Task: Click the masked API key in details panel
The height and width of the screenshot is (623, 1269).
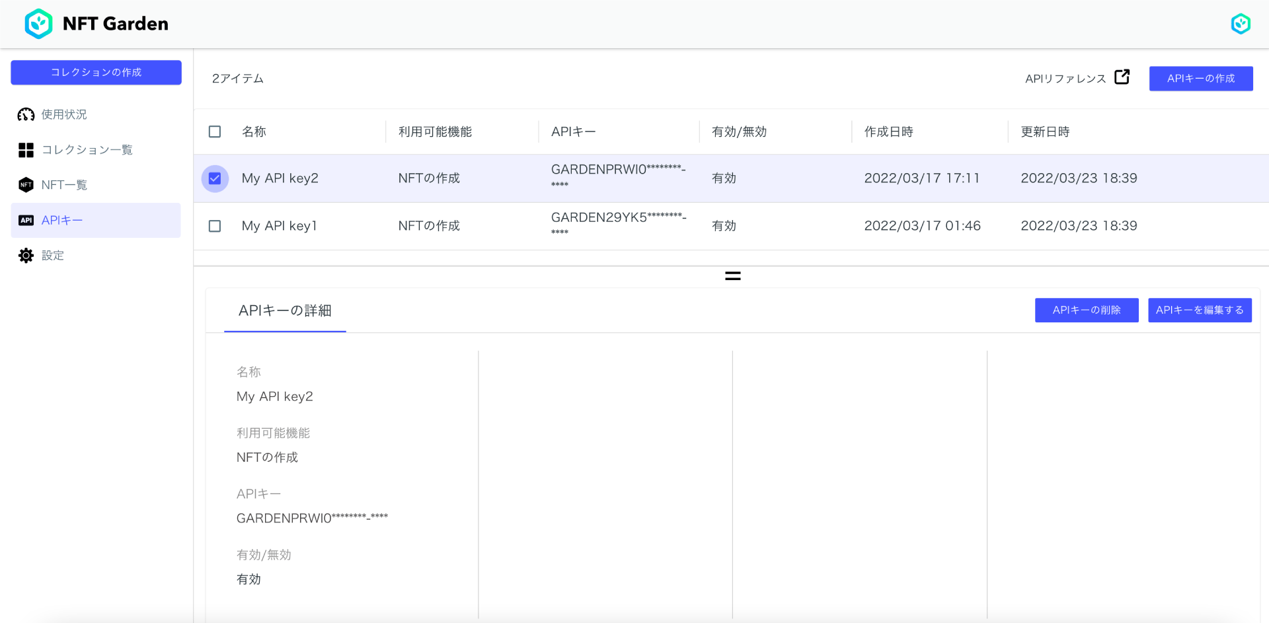Action: (312, 518)
